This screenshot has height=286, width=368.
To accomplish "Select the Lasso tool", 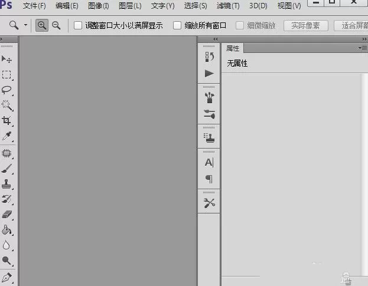I will click(x=6, y=90).
